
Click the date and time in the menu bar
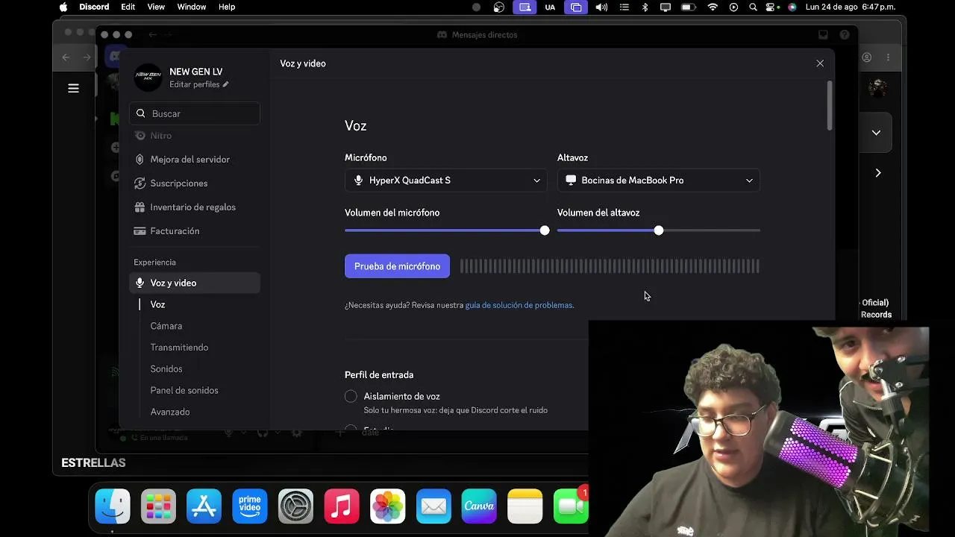pos(851,7)
